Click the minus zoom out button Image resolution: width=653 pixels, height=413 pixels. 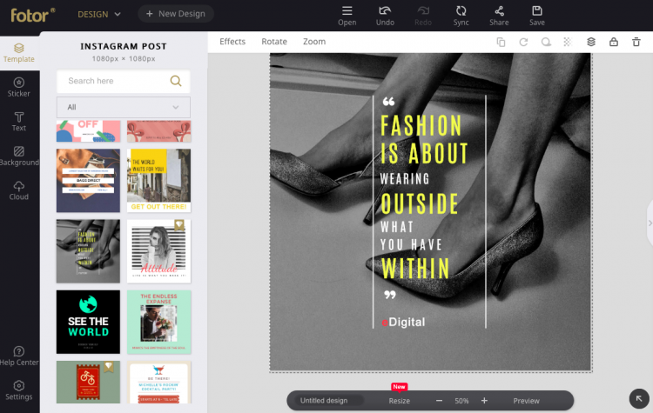pos(439,401)
